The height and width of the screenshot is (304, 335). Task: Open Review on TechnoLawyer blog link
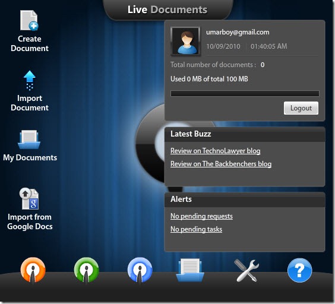(x=216, y=151)
